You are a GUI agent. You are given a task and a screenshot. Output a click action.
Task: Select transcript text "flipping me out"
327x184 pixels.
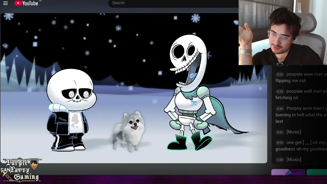[x=290, y=80]
